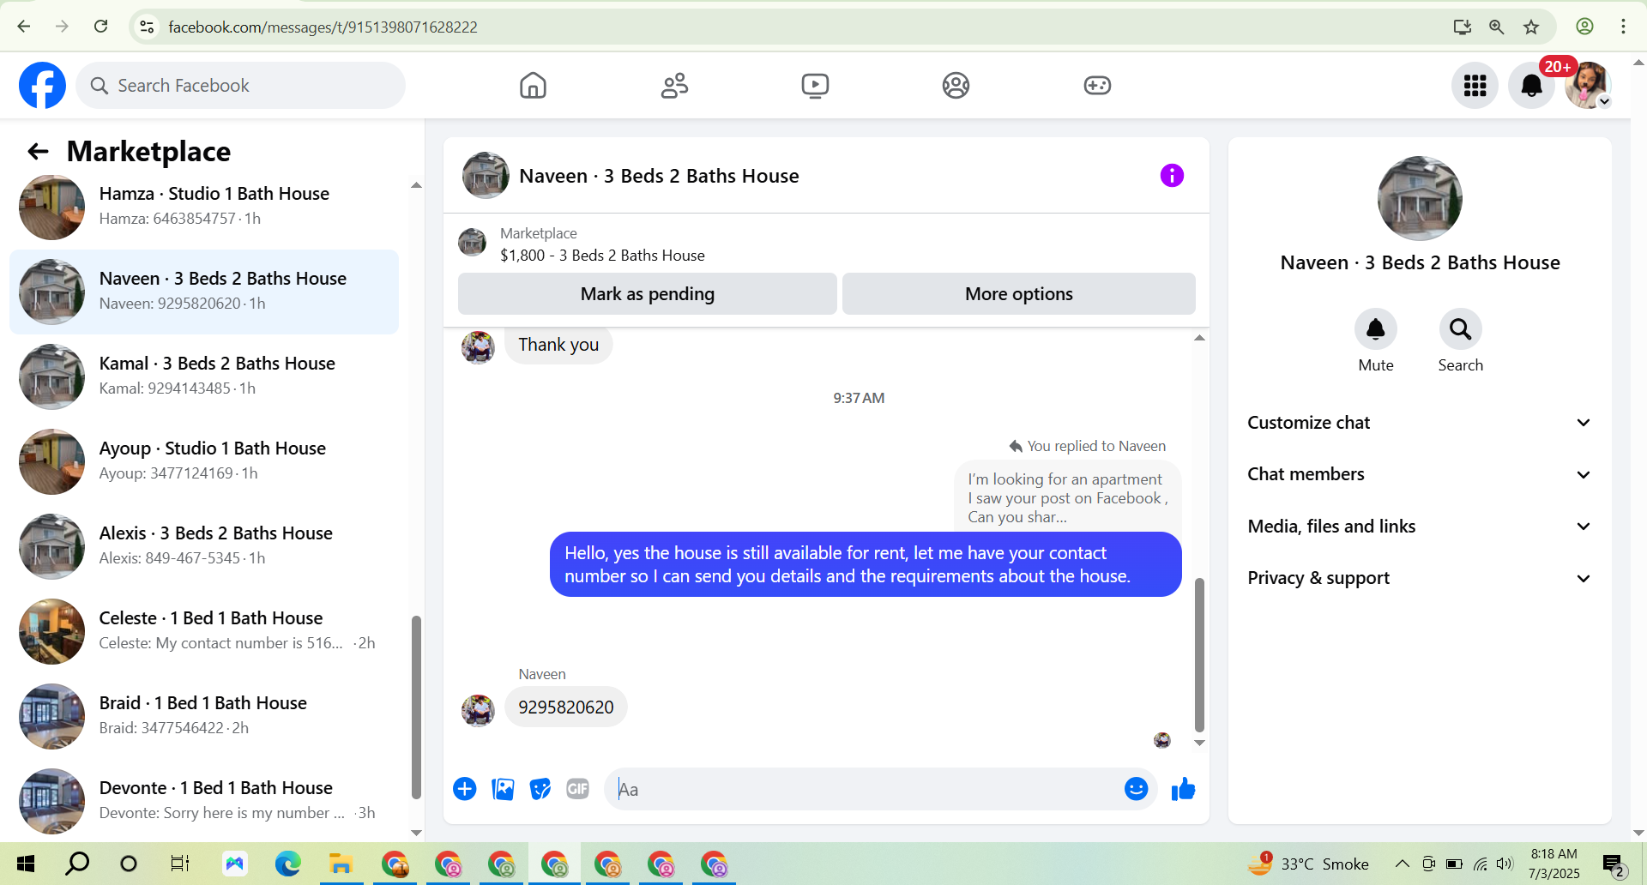Click the browser reload icon
1647x885 pixels.
click(101, 27)
